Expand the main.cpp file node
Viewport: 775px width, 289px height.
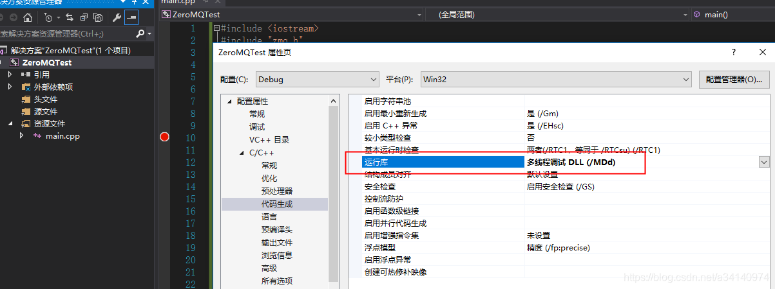[22, 136]
